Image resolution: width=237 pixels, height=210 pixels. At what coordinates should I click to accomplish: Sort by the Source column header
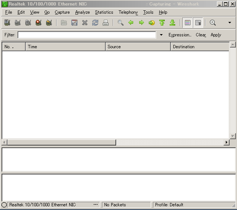138,47
